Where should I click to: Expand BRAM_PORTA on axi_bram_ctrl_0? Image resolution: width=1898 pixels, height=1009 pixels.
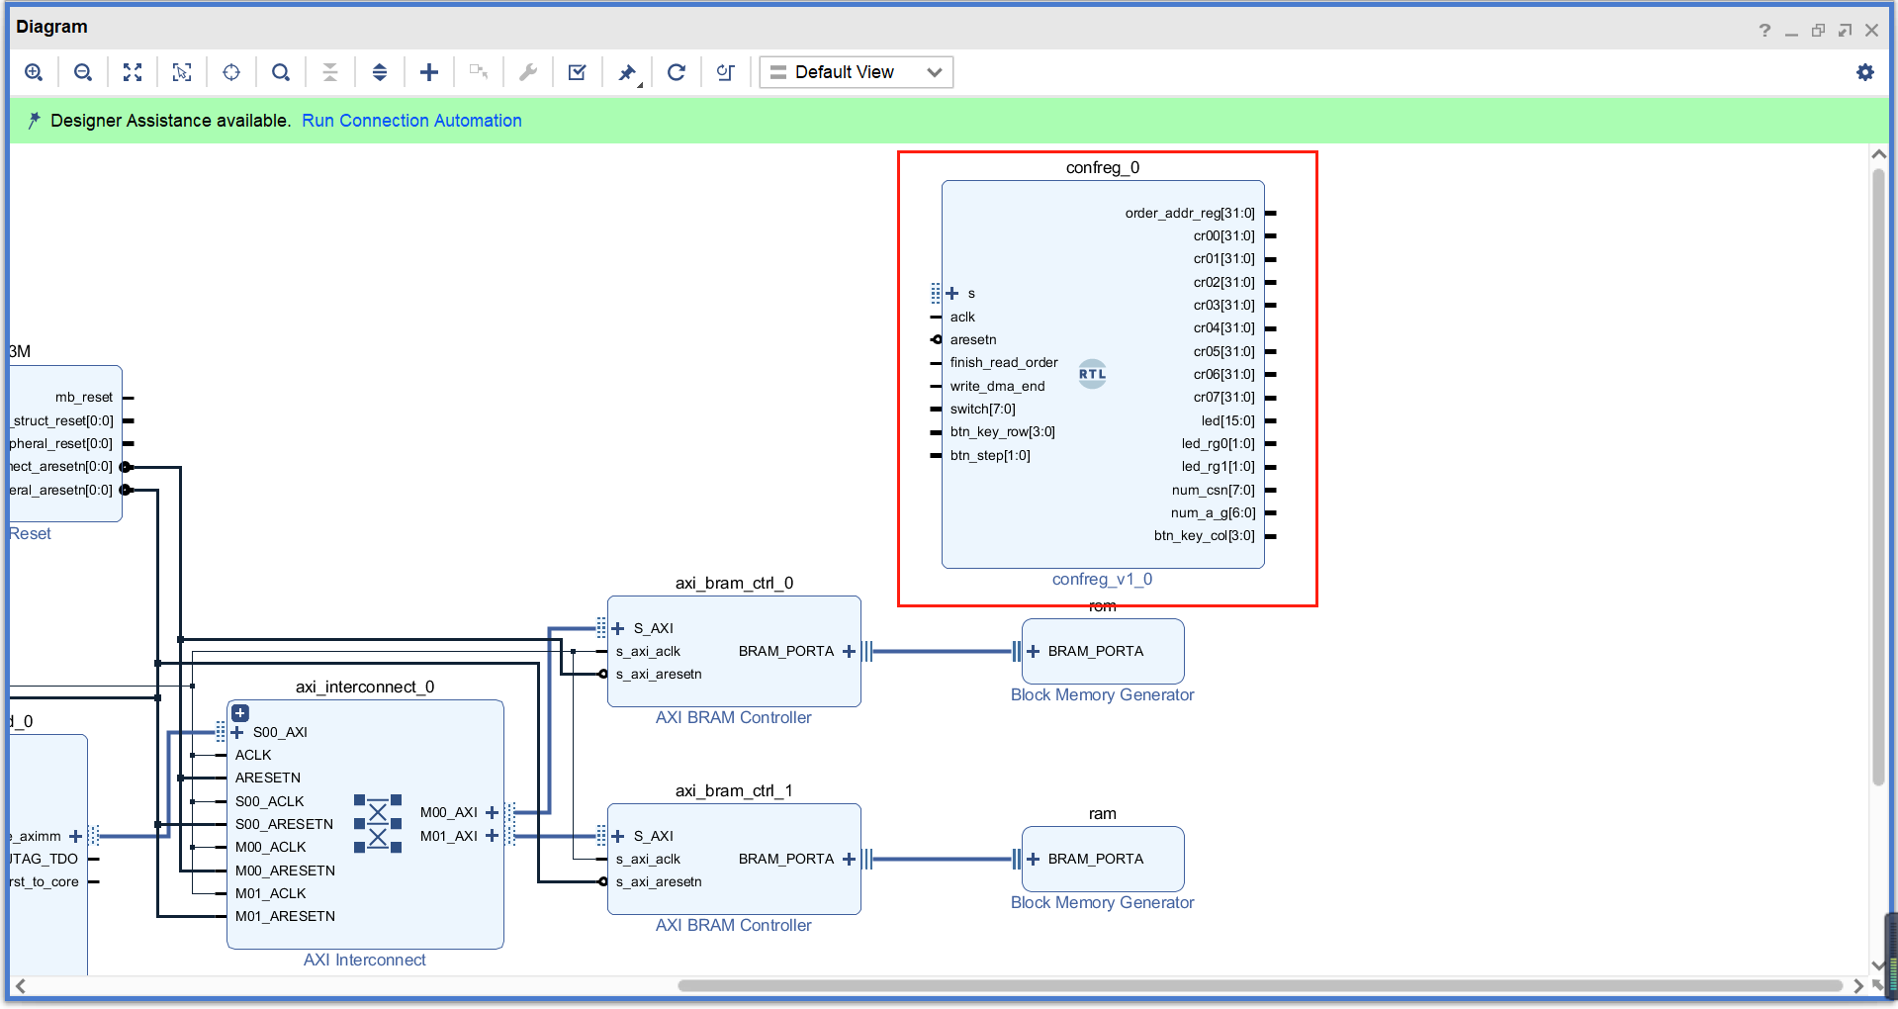click(x=849, y=651)
